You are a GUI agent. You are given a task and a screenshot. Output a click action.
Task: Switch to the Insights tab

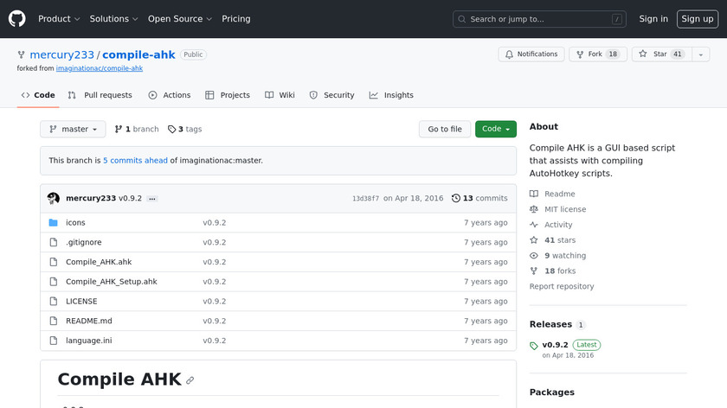coord(391,95)
